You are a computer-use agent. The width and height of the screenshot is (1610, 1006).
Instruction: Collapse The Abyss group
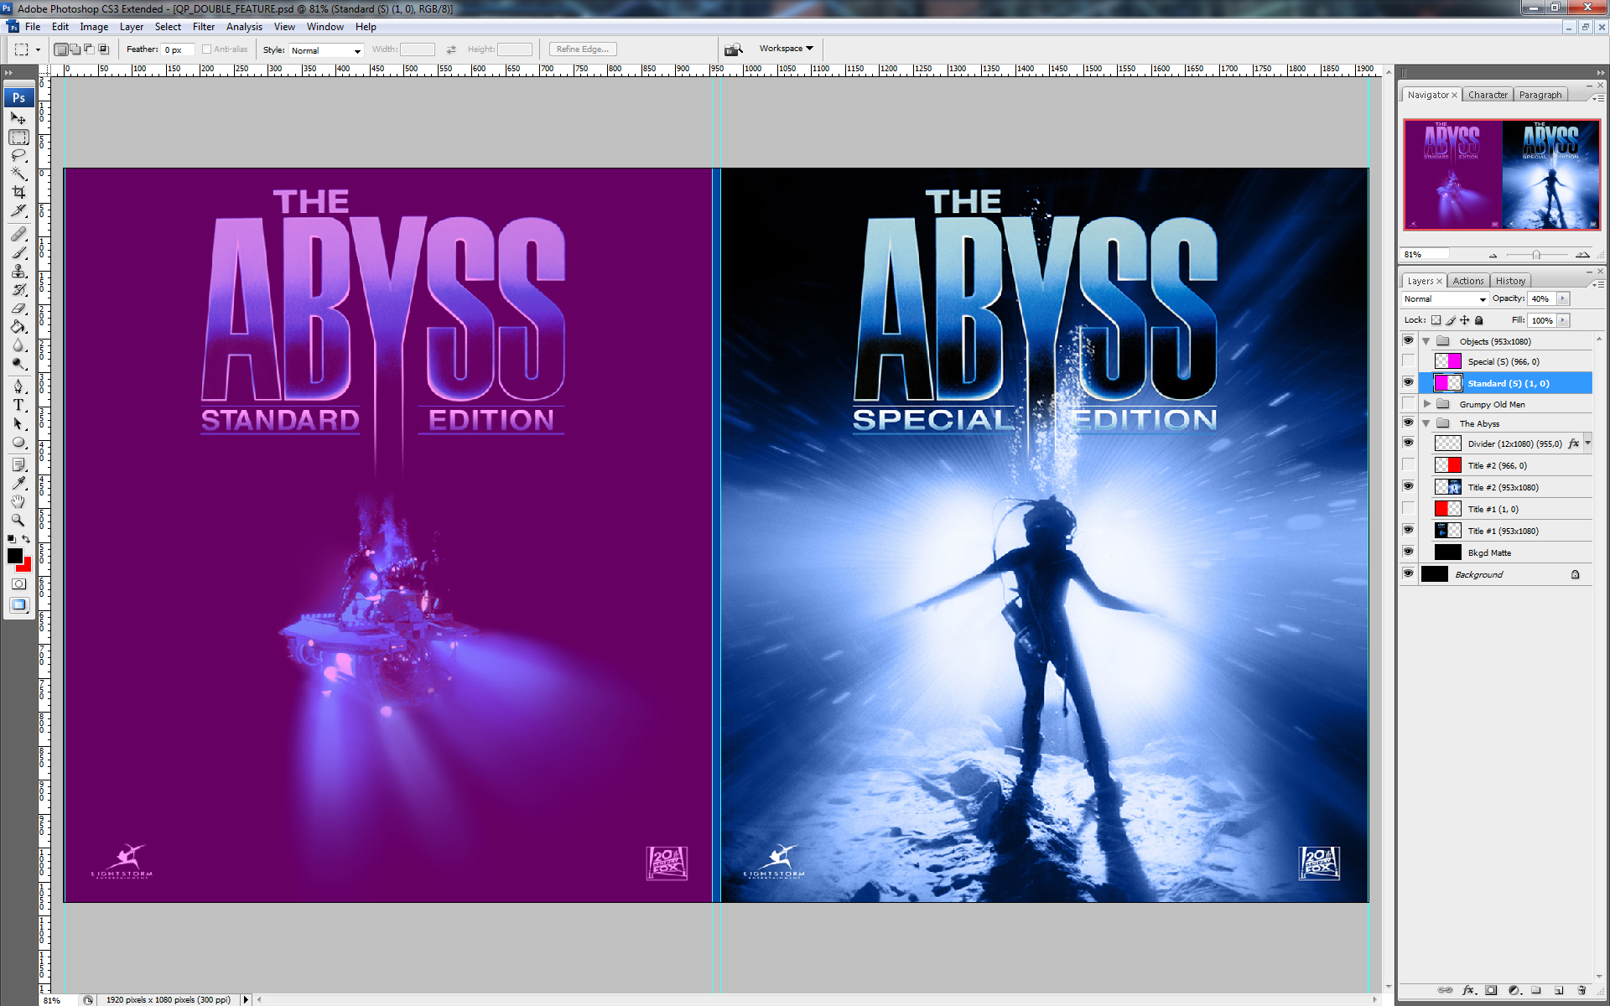(x=1426, y=423)
